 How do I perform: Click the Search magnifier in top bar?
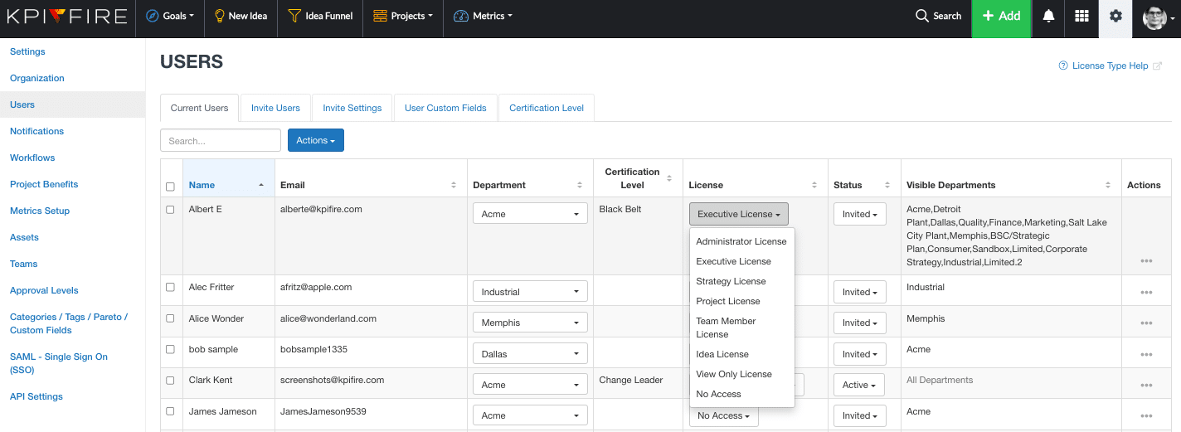coord(938,16)
